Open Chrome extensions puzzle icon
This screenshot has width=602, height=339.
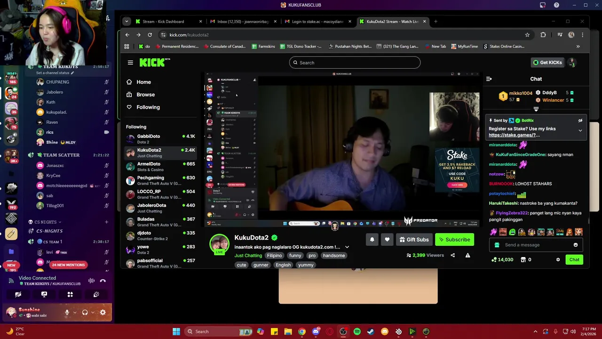[x=543, y=35]
